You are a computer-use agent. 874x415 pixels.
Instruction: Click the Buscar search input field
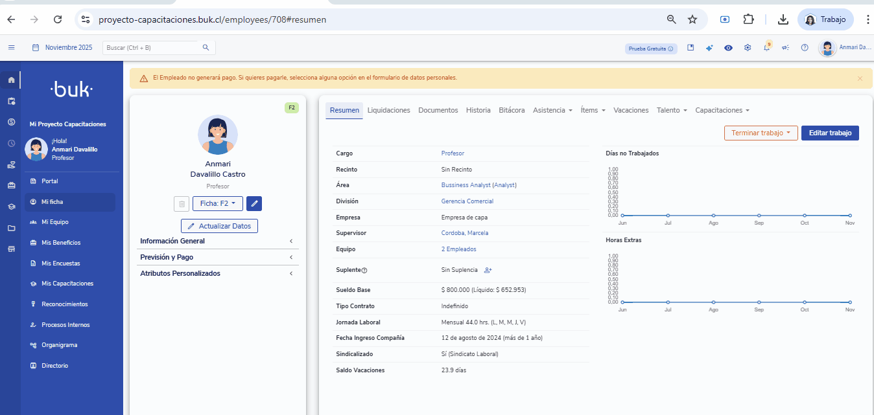[x=151, y=48]
